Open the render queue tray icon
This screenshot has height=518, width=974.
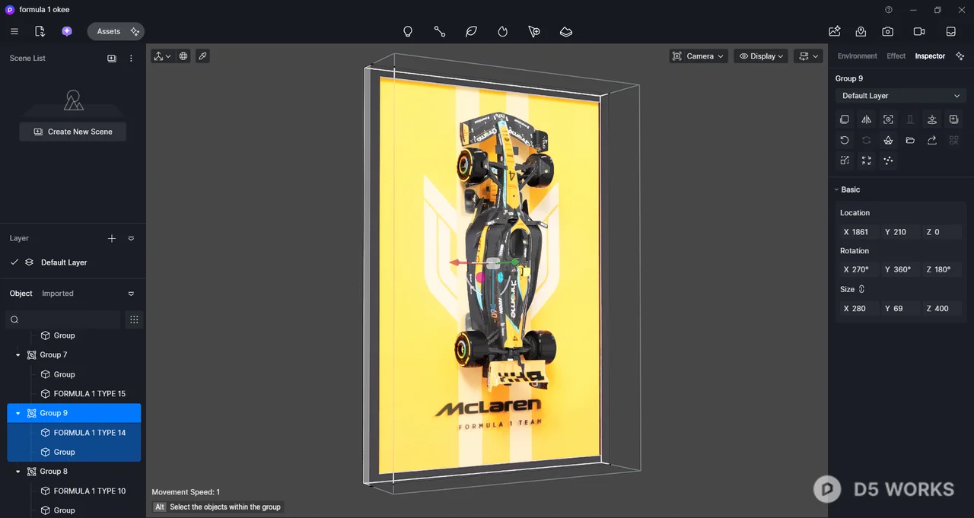point(951,31)
